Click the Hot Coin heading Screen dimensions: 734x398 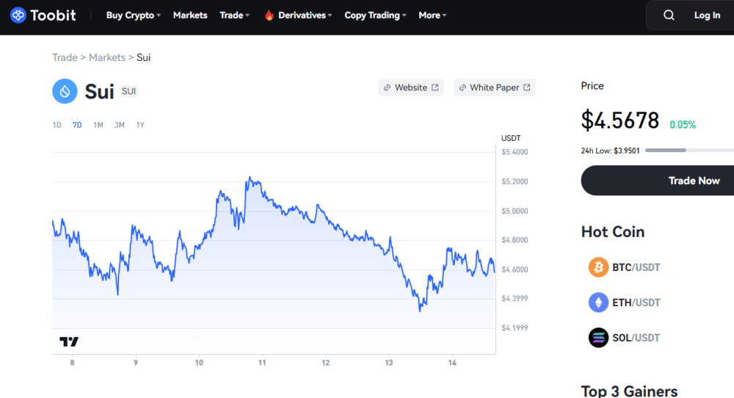613,232
